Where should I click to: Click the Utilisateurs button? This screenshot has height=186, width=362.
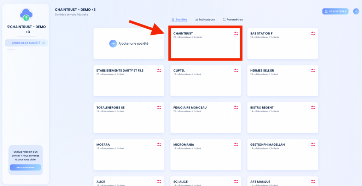(335, 11)
